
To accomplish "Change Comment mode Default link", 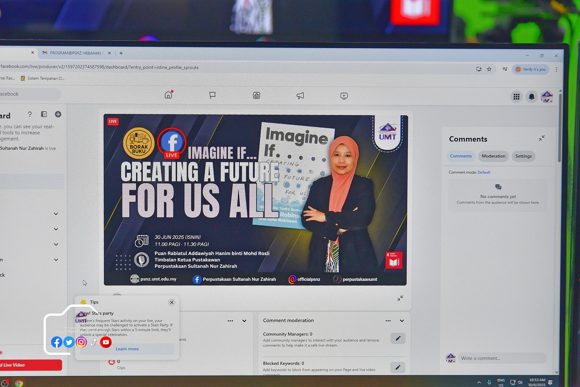I will (x=484, y=172).
